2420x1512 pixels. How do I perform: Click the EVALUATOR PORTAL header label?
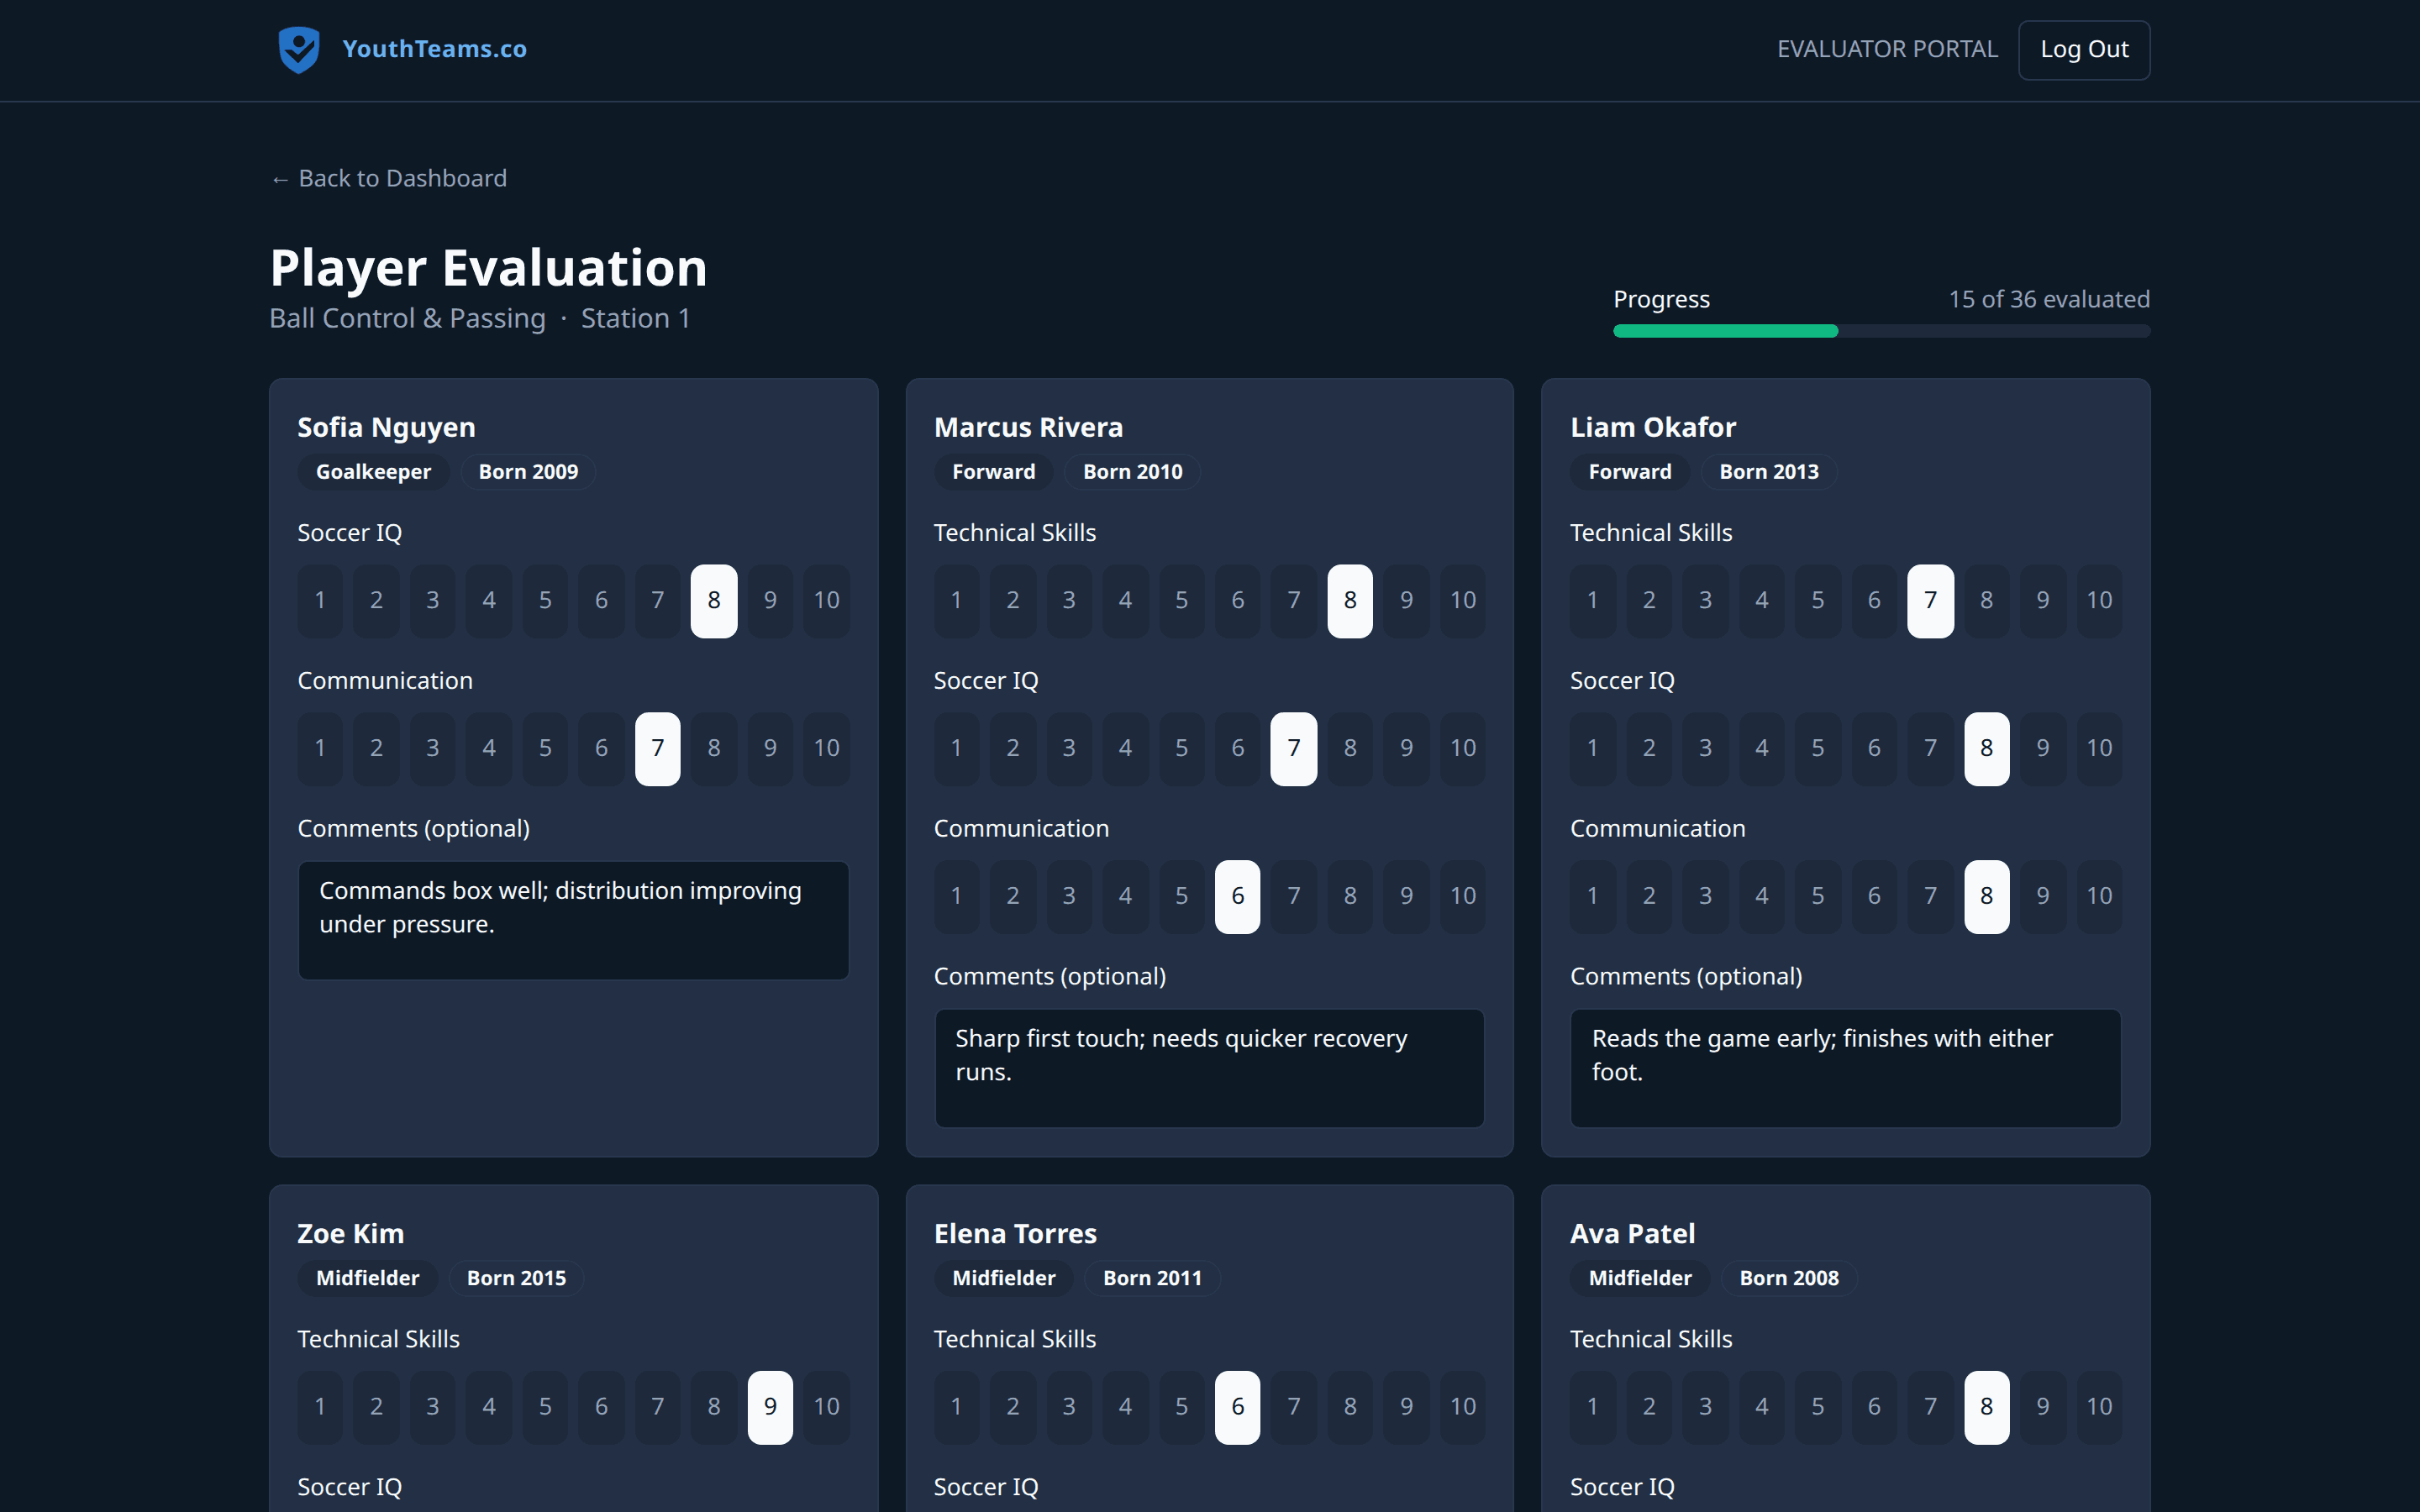(1887, 49)
